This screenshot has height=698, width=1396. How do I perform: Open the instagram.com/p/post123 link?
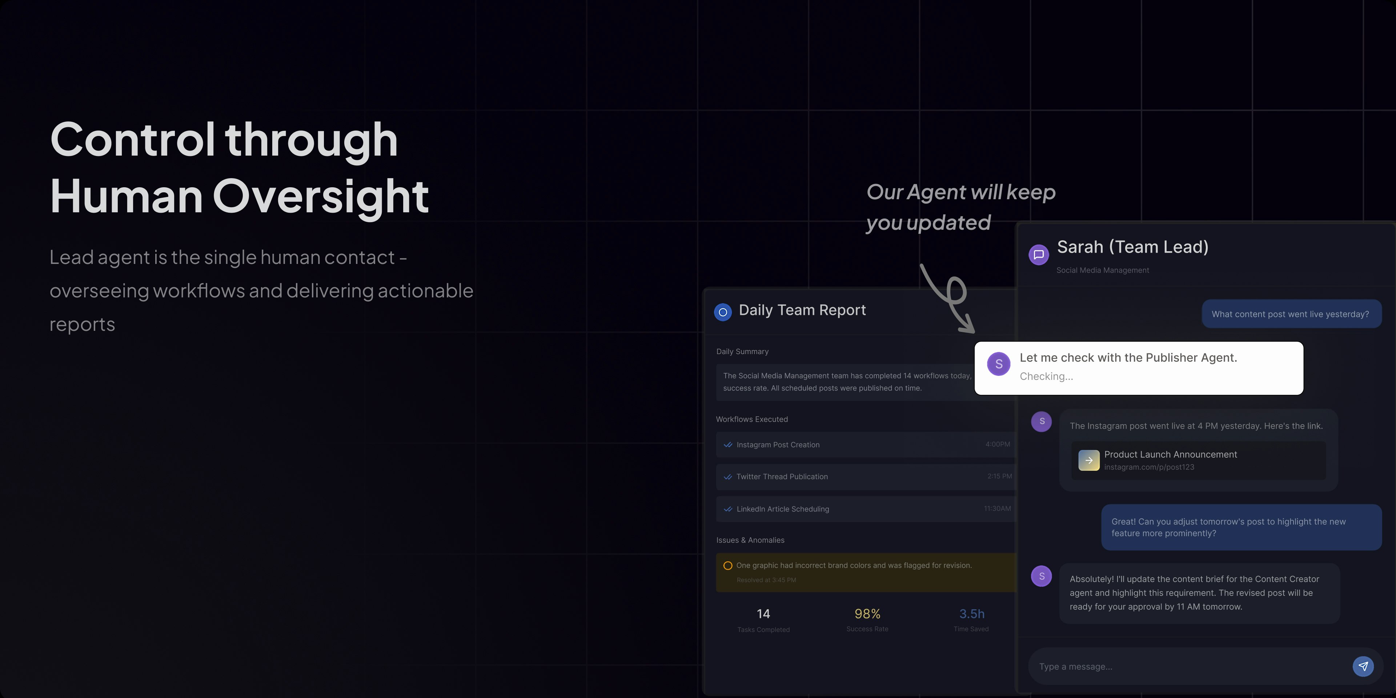pos(1149,467)
